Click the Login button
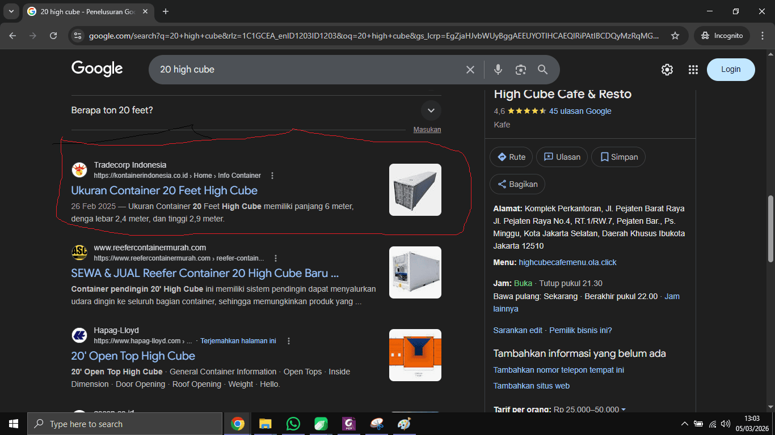This screenshot has width=775, height=435. [731, 70]
